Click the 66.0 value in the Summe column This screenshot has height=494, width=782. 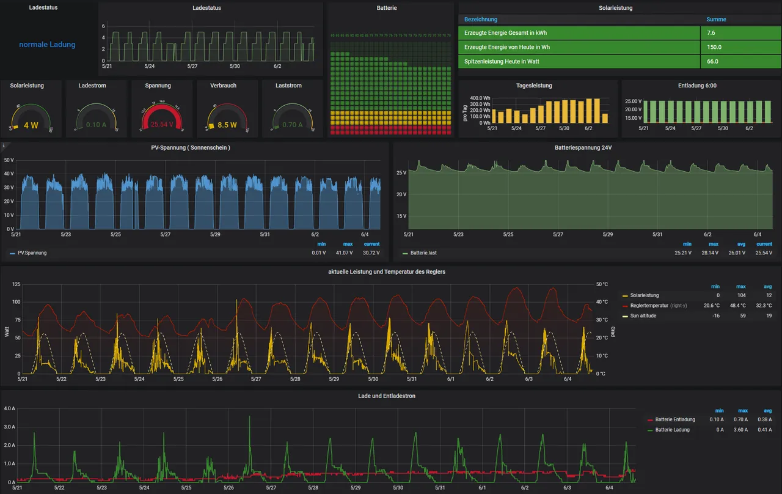(x=712, y=61)
